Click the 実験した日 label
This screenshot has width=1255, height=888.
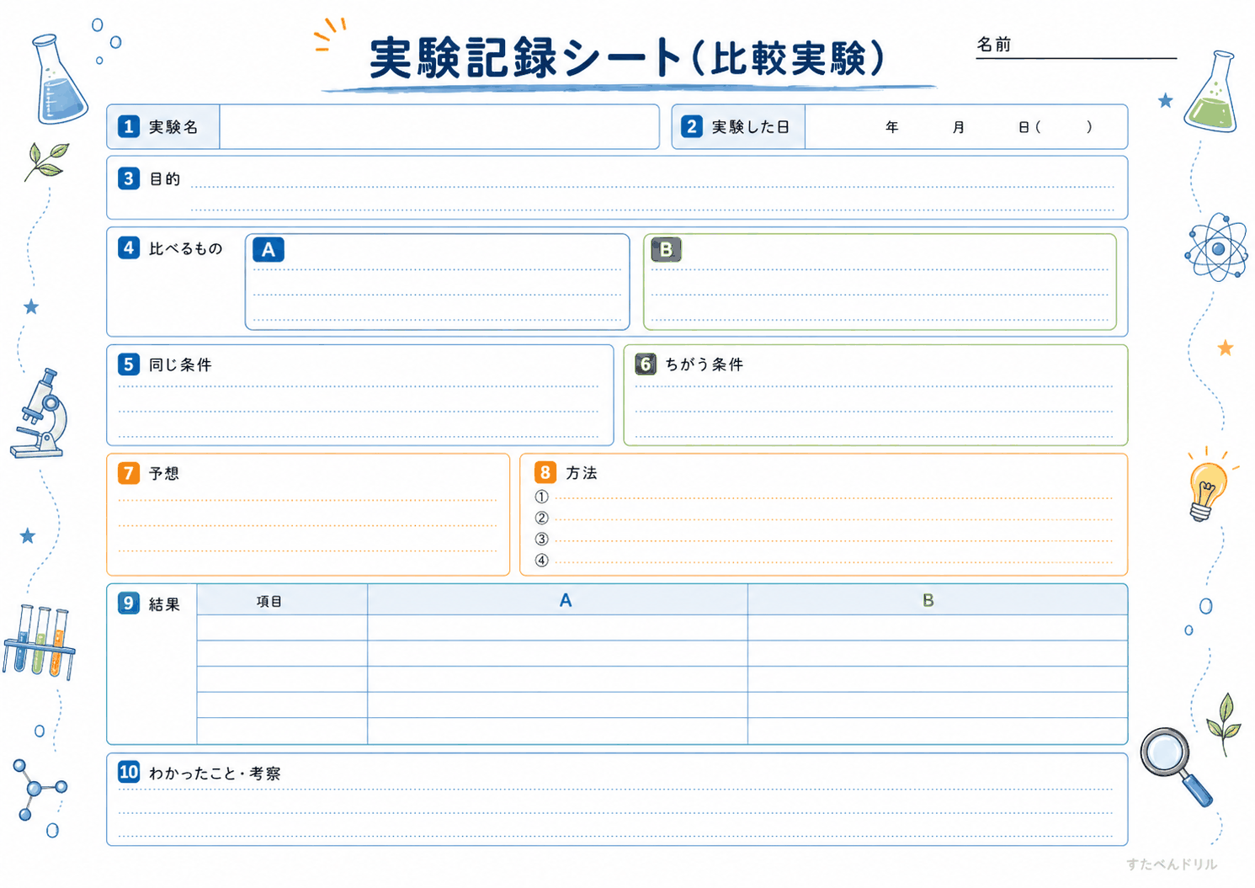pos(751,127)
